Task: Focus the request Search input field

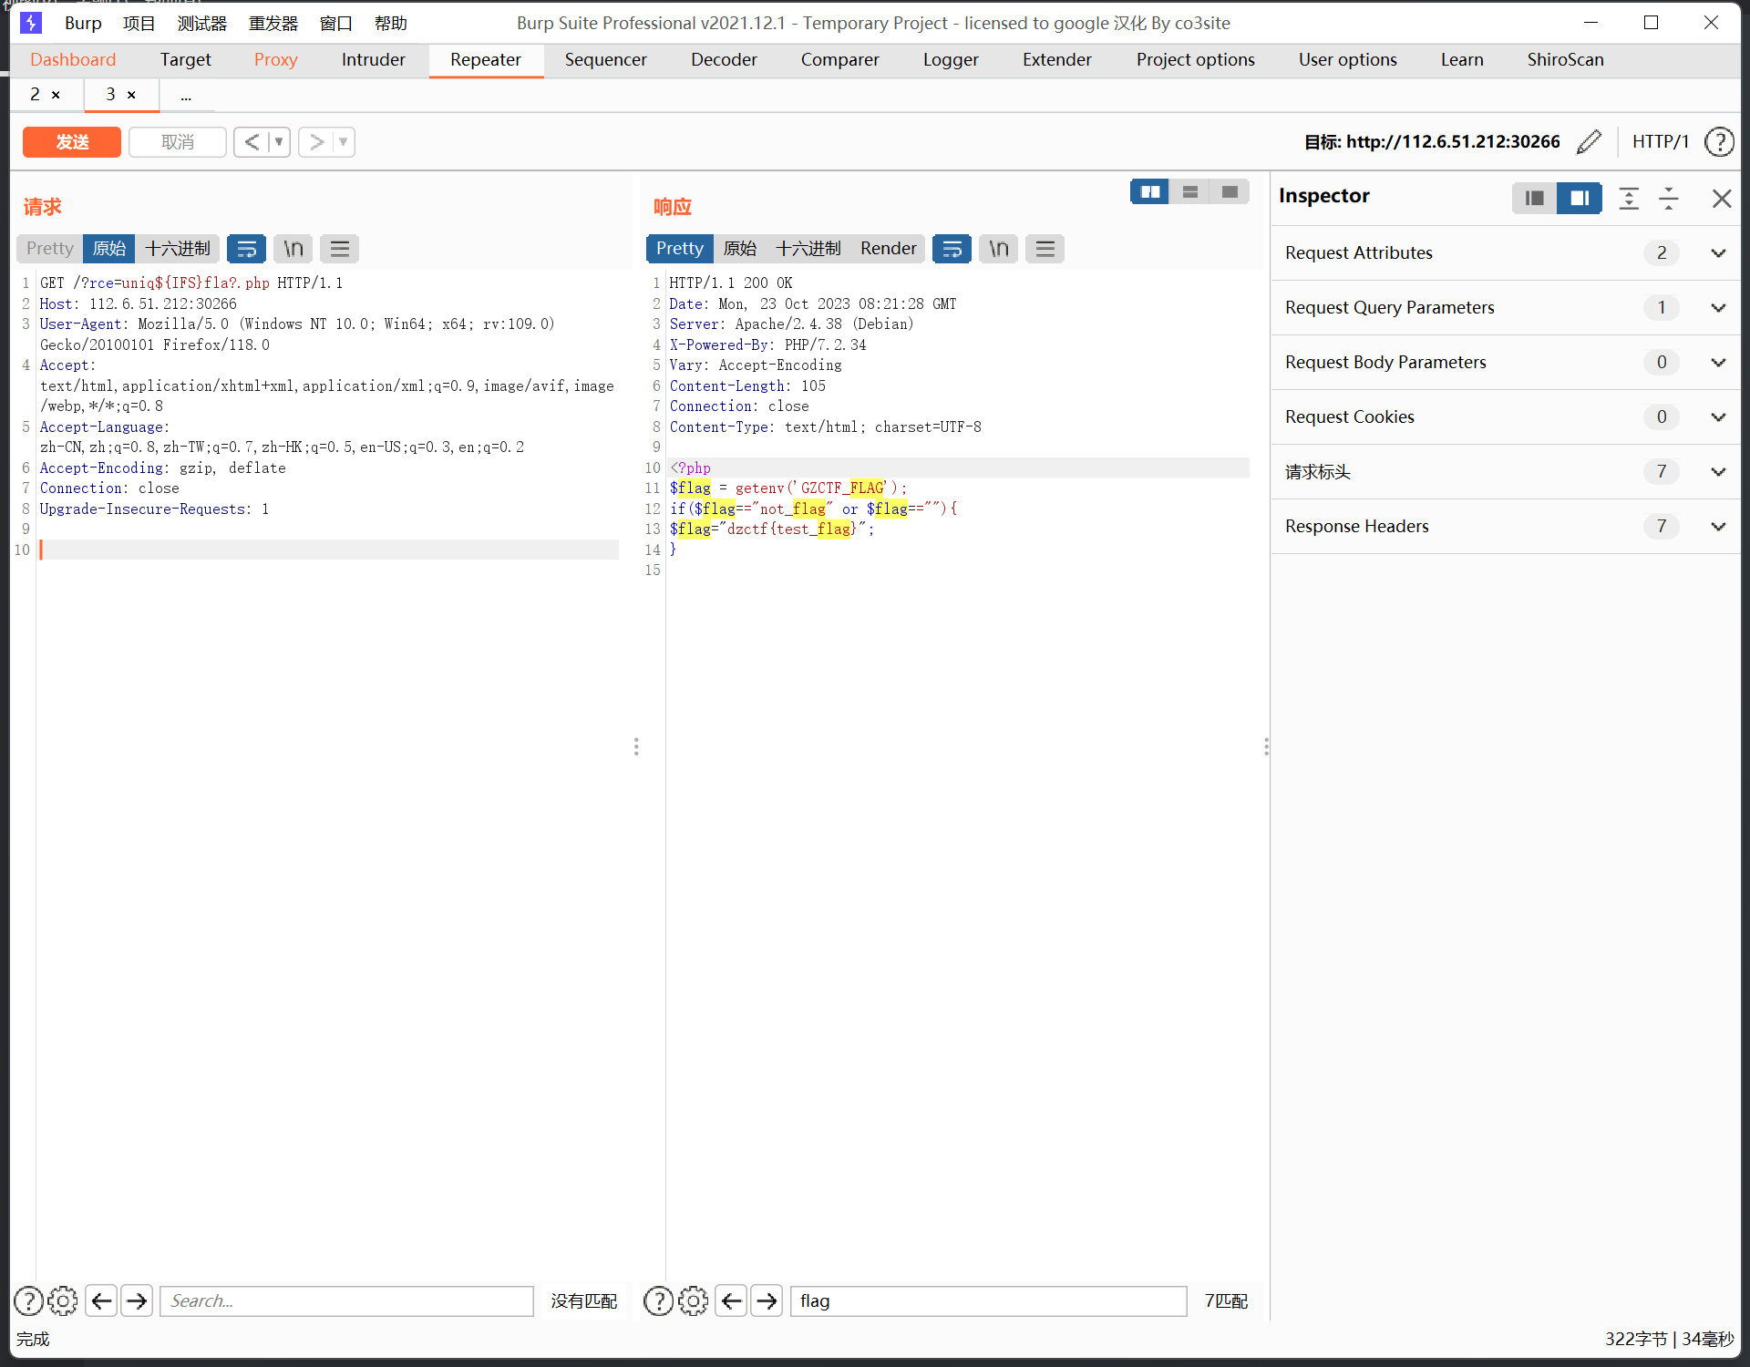Action: click(x=346, y=1300)
